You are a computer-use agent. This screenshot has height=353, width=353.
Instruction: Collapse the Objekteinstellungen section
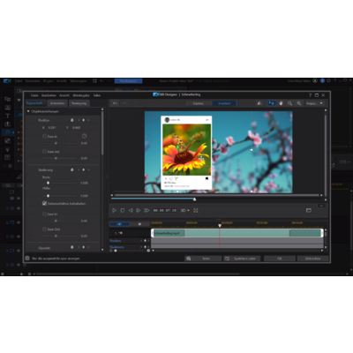click(28, 111)
